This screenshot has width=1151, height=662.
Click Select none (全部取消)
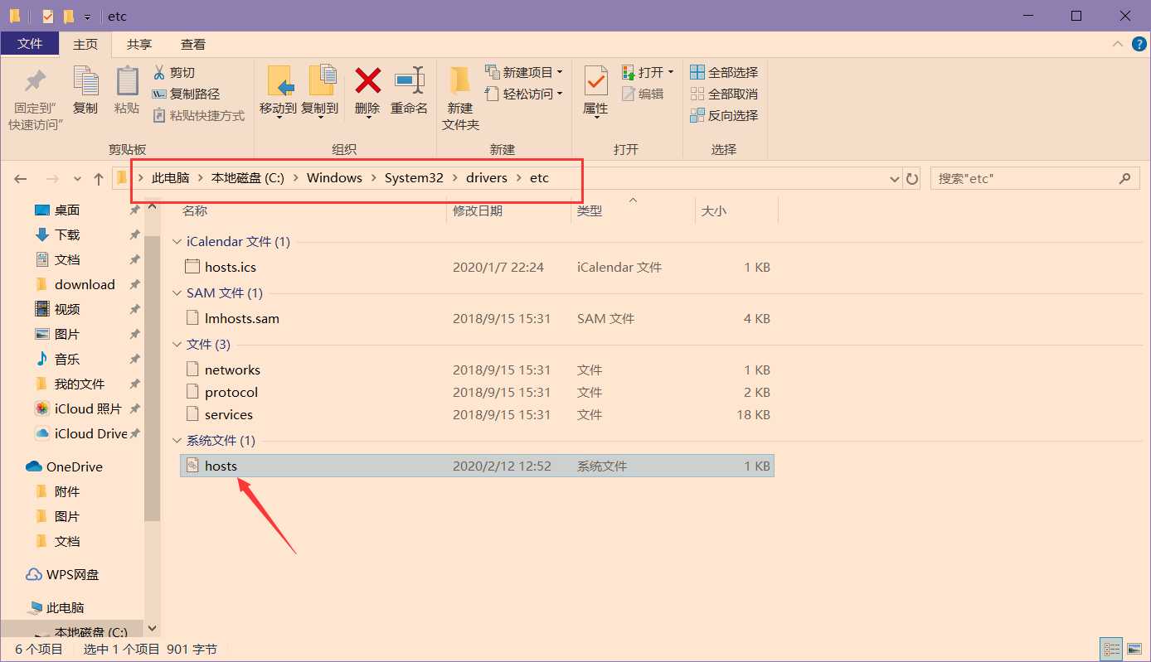pos(724,94)
